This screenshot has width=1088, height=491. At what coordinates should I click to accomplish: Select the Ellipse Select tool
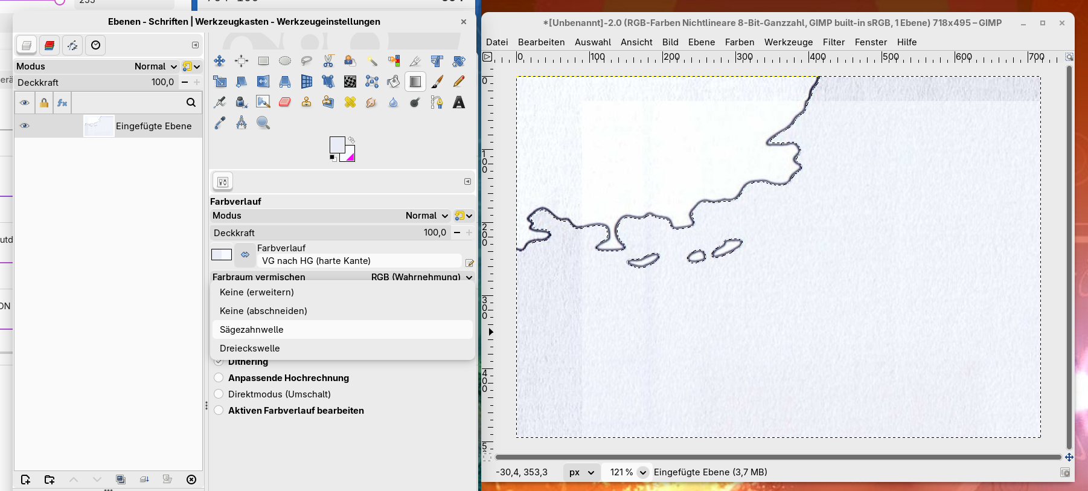[285, 60]
